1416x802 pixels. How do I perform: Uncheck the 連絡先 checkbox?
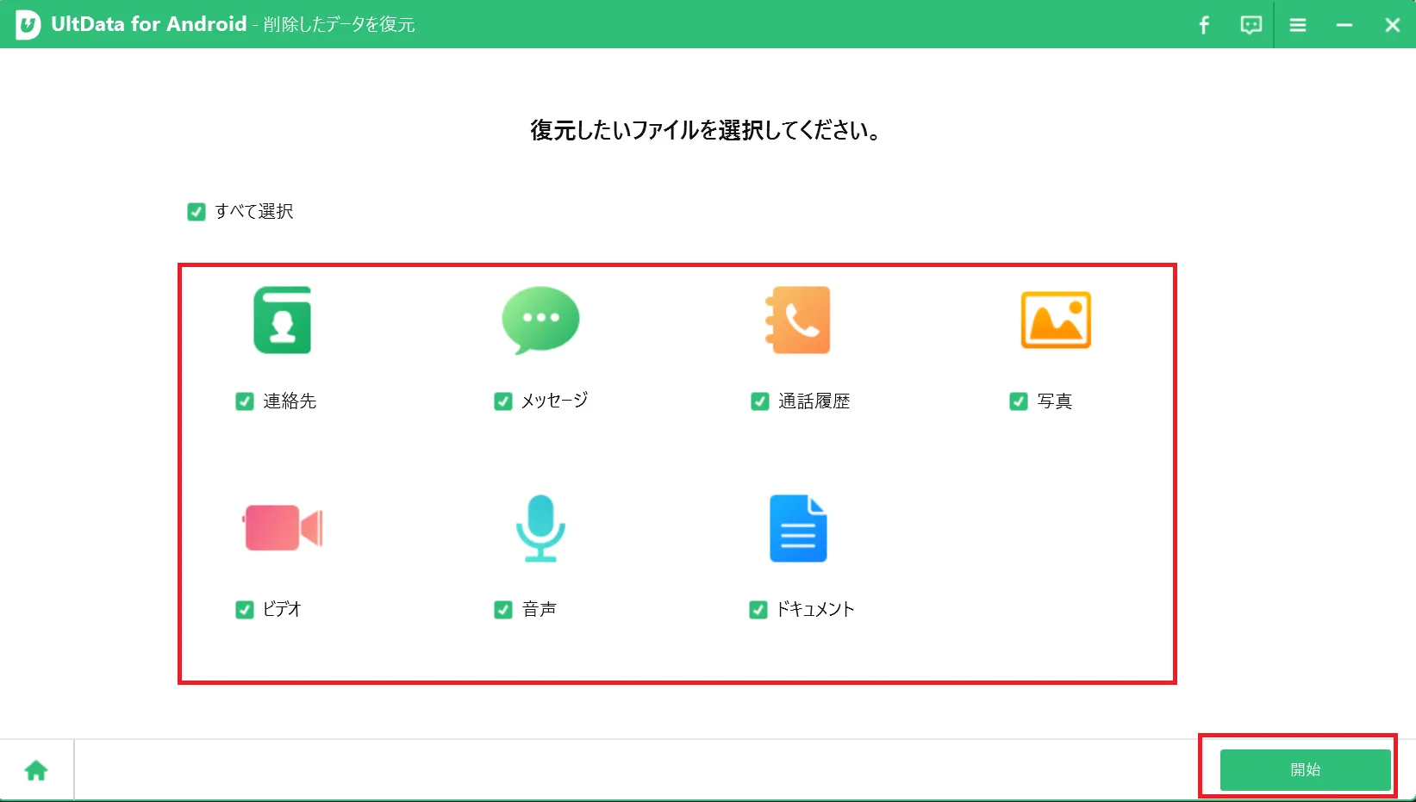pyautogui.click(x=244, y=401)
